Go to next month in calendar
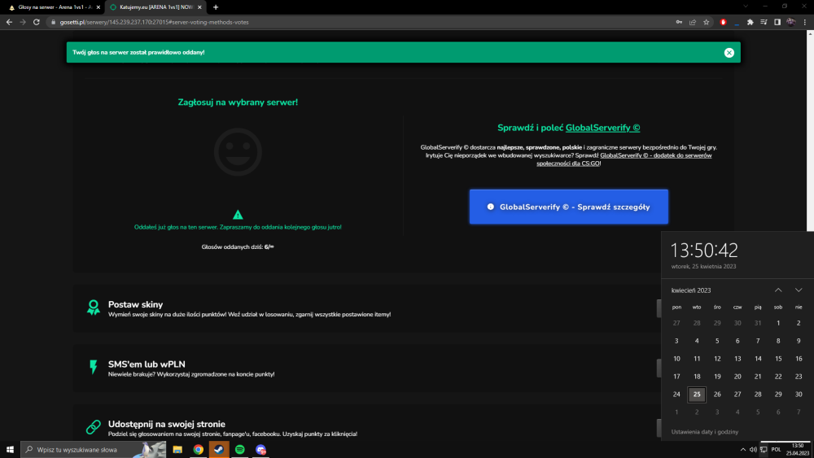Screen dimensions: 814x458 click(799, 290)
